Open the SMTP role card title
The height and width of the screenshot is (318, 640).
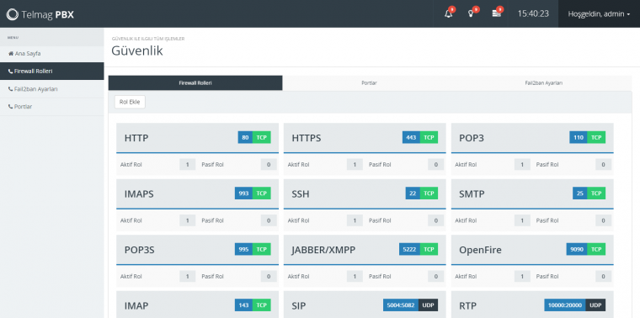pyautogui.click(x=472, y=194)
